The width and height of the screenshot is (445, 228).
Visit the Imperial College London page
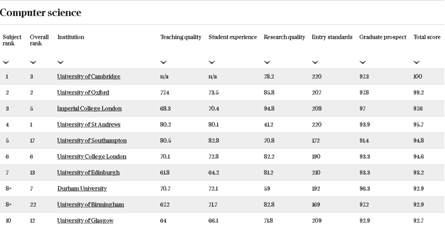point(89,108)
